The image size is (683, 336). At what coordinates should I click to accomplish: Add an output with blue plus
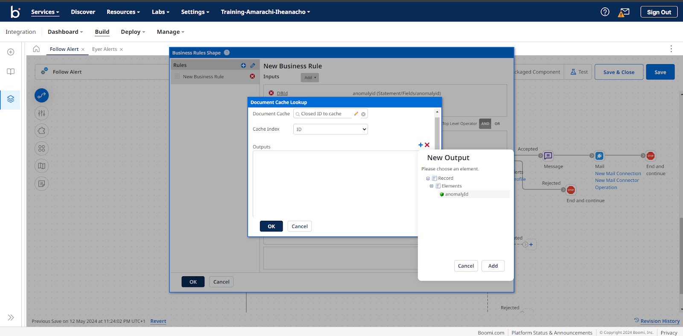click(x=420, y=145)
